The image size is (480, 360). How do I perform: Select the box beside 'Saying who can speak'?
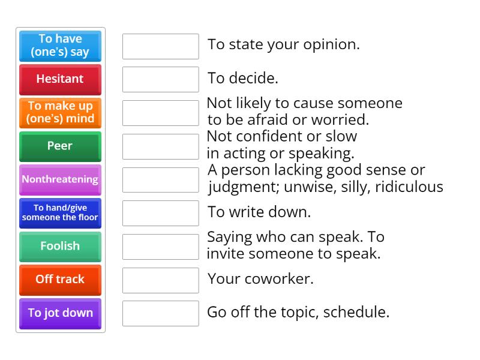160,247
